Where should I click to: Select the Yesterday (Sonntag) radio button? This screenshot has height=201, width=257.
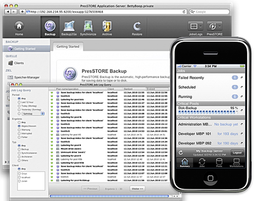coord(19,109)
